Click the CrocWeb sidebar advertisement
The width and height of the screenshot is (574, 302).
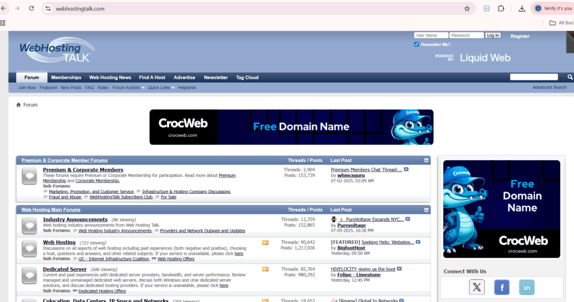click(x=502, y=209)
